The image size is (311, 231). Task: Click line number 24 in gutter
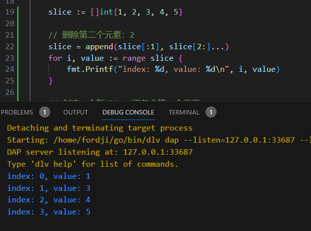(x=9, y=69)
